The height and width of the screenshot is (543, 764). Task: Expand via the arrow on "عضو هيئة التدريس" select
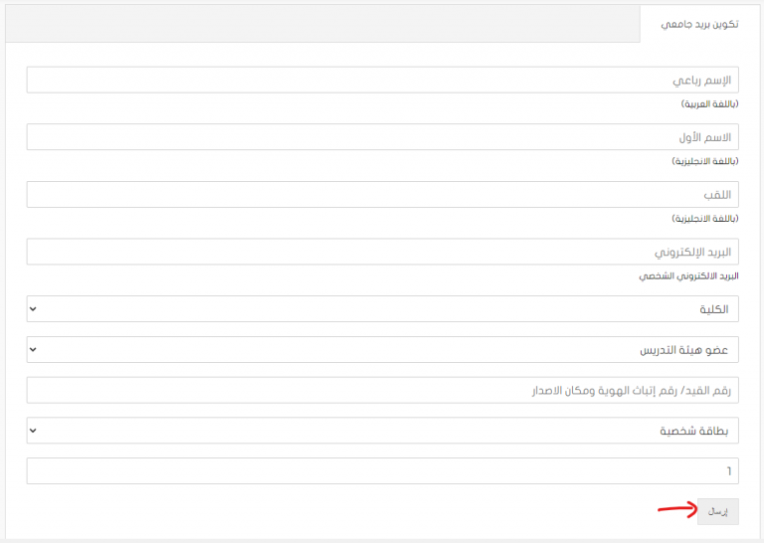(x=33, y=349)
